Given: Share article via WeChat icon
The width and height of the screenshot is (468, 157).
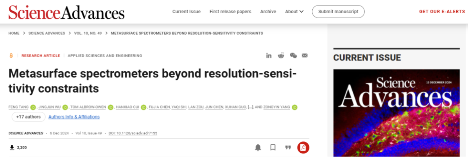Looking at the screenshot, I should tap(293, 55).
